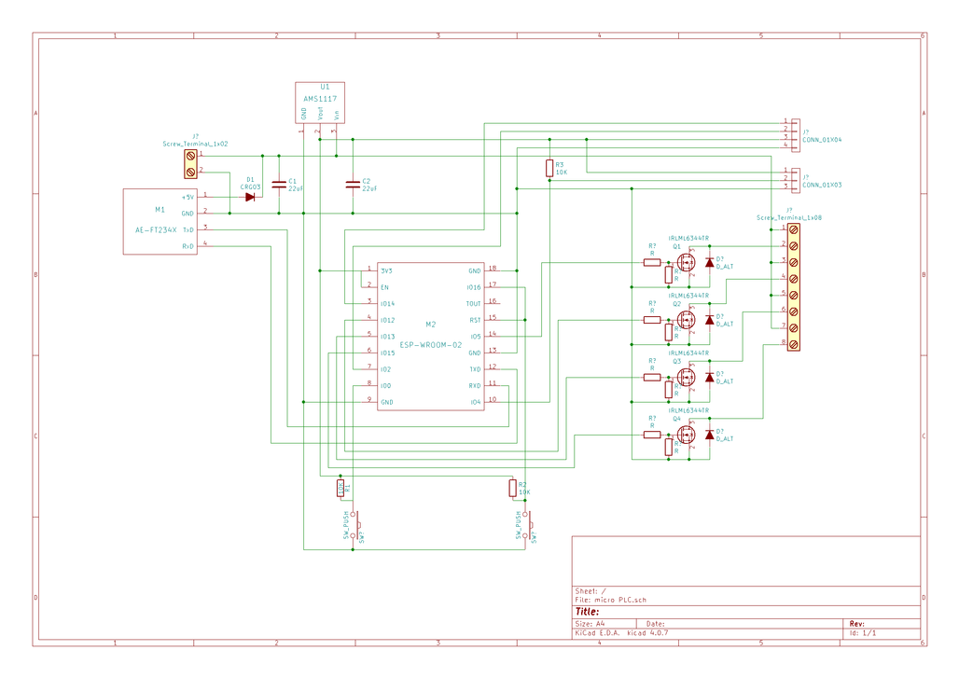The width and height of the screenshot is (959, 678).
Task: Select resistor R1 10K
Action: 341,488
